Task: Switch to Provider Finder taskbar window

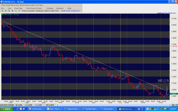Action: [x=90, y=109]
